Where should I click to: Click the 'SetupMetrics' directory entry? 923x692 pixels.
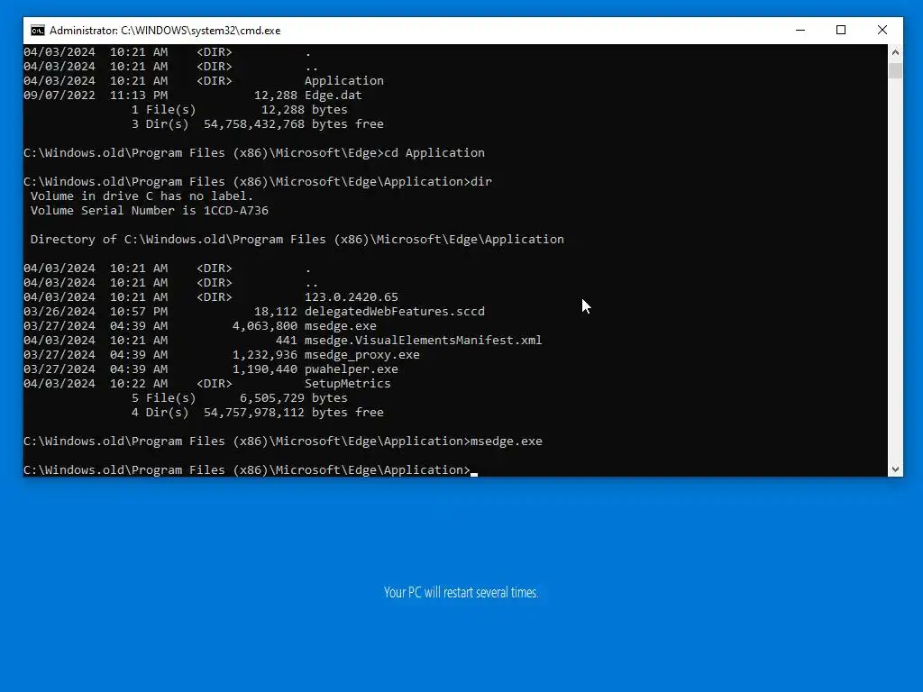pyautogui.click(x=347, y=384)
